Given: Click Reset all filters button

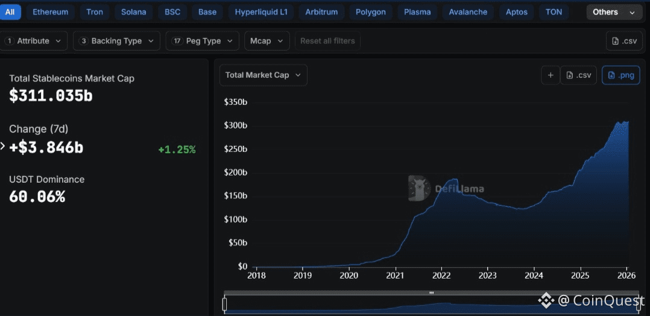Looking at the screenshot, I should click(x=327, y=41).
